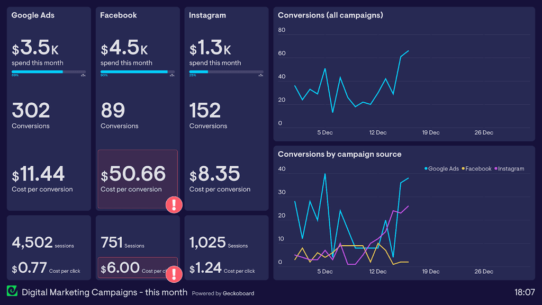Select the Instagram panel header
542x305 pixels.
coord(207,15)
